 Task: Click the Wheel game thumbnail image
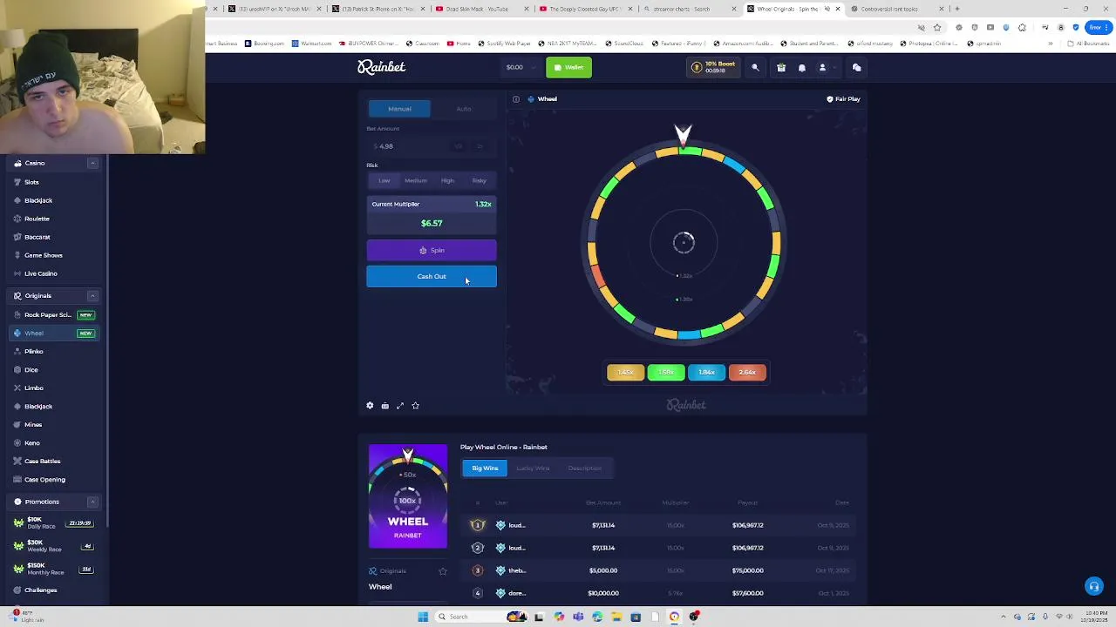coord(407,496)
